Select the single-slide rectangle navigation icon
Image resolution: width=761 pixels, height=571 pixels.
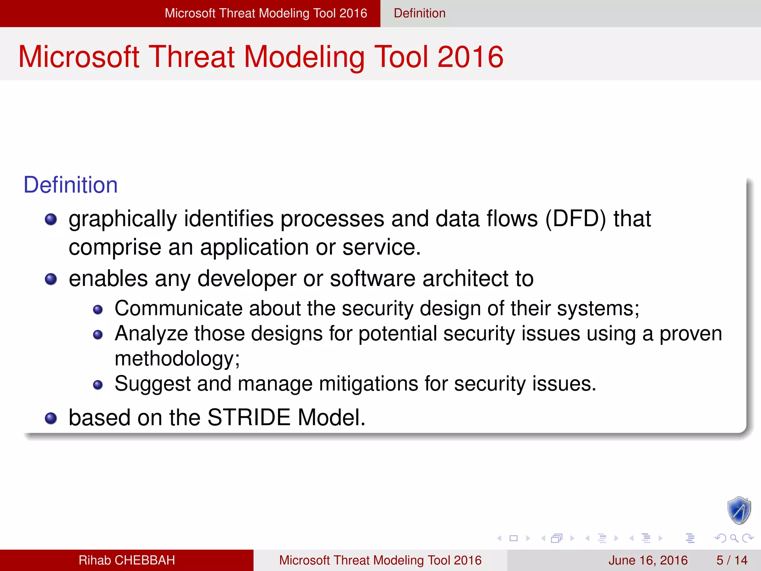(x=514, y=538)
